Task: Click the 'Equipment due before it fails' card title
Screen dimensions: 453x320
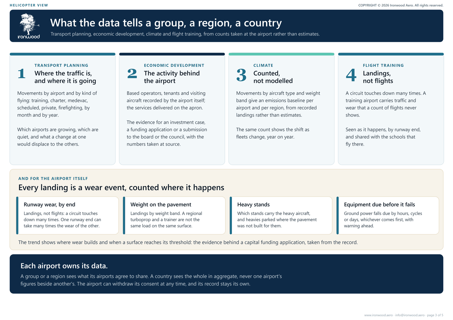Action: (x=379, y=204)
